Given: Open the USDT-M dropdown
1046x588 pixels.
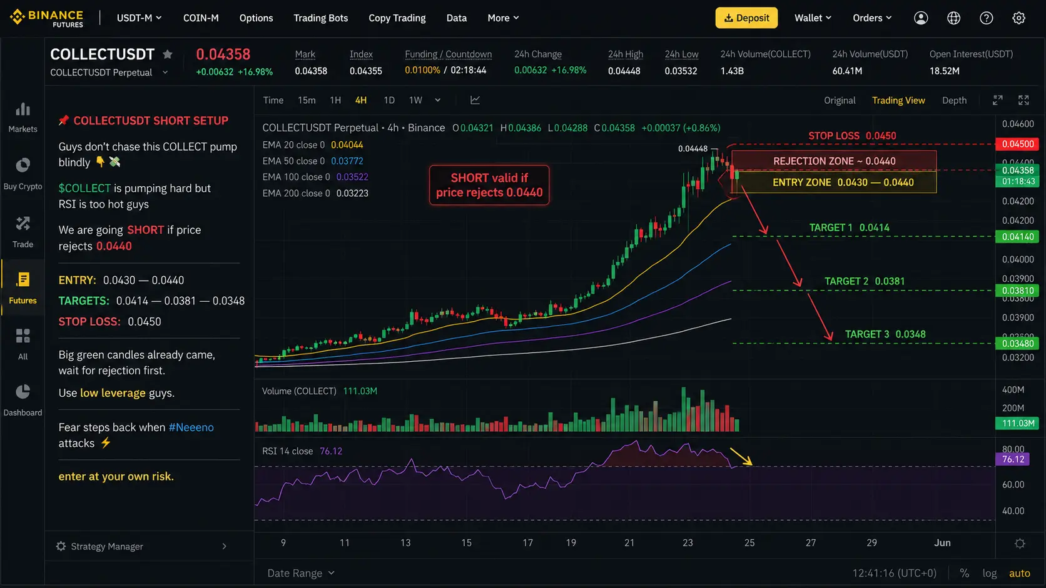Looking at the screenshot, I should click(140, 18).
